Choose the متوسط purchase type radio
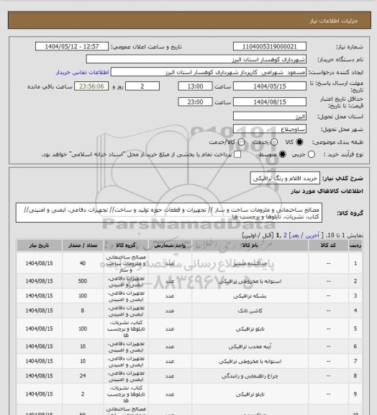This screenshot has width=377, height=415. pos(282,154)
